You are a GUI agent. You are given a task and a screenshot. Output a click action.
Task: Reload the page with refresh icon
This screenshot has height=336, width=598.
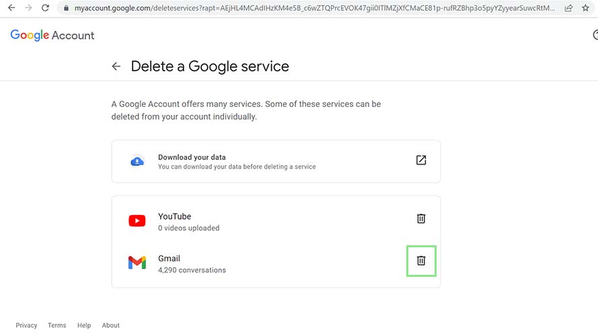coord(45,7)
